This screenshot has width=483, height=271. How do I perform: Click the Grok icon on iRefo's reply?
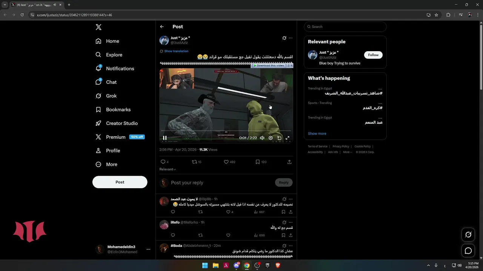[x=284, y=222]
